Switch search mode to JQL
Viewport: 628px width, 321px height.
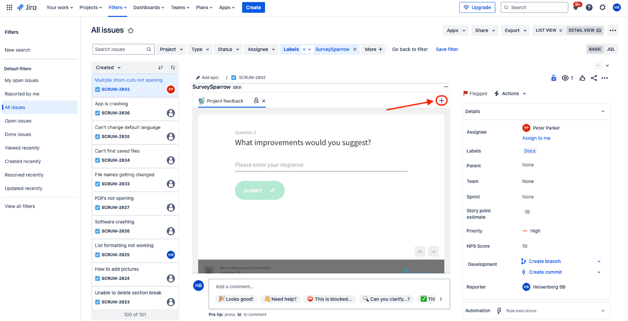pyautogui.click(x=611, y=49)
